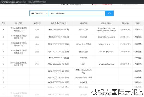The height and width of the screenshot is (97, 144).
Task: Click the Qzone外站分享网 site name
Action: pyautogui.click(x=84, y=44)
